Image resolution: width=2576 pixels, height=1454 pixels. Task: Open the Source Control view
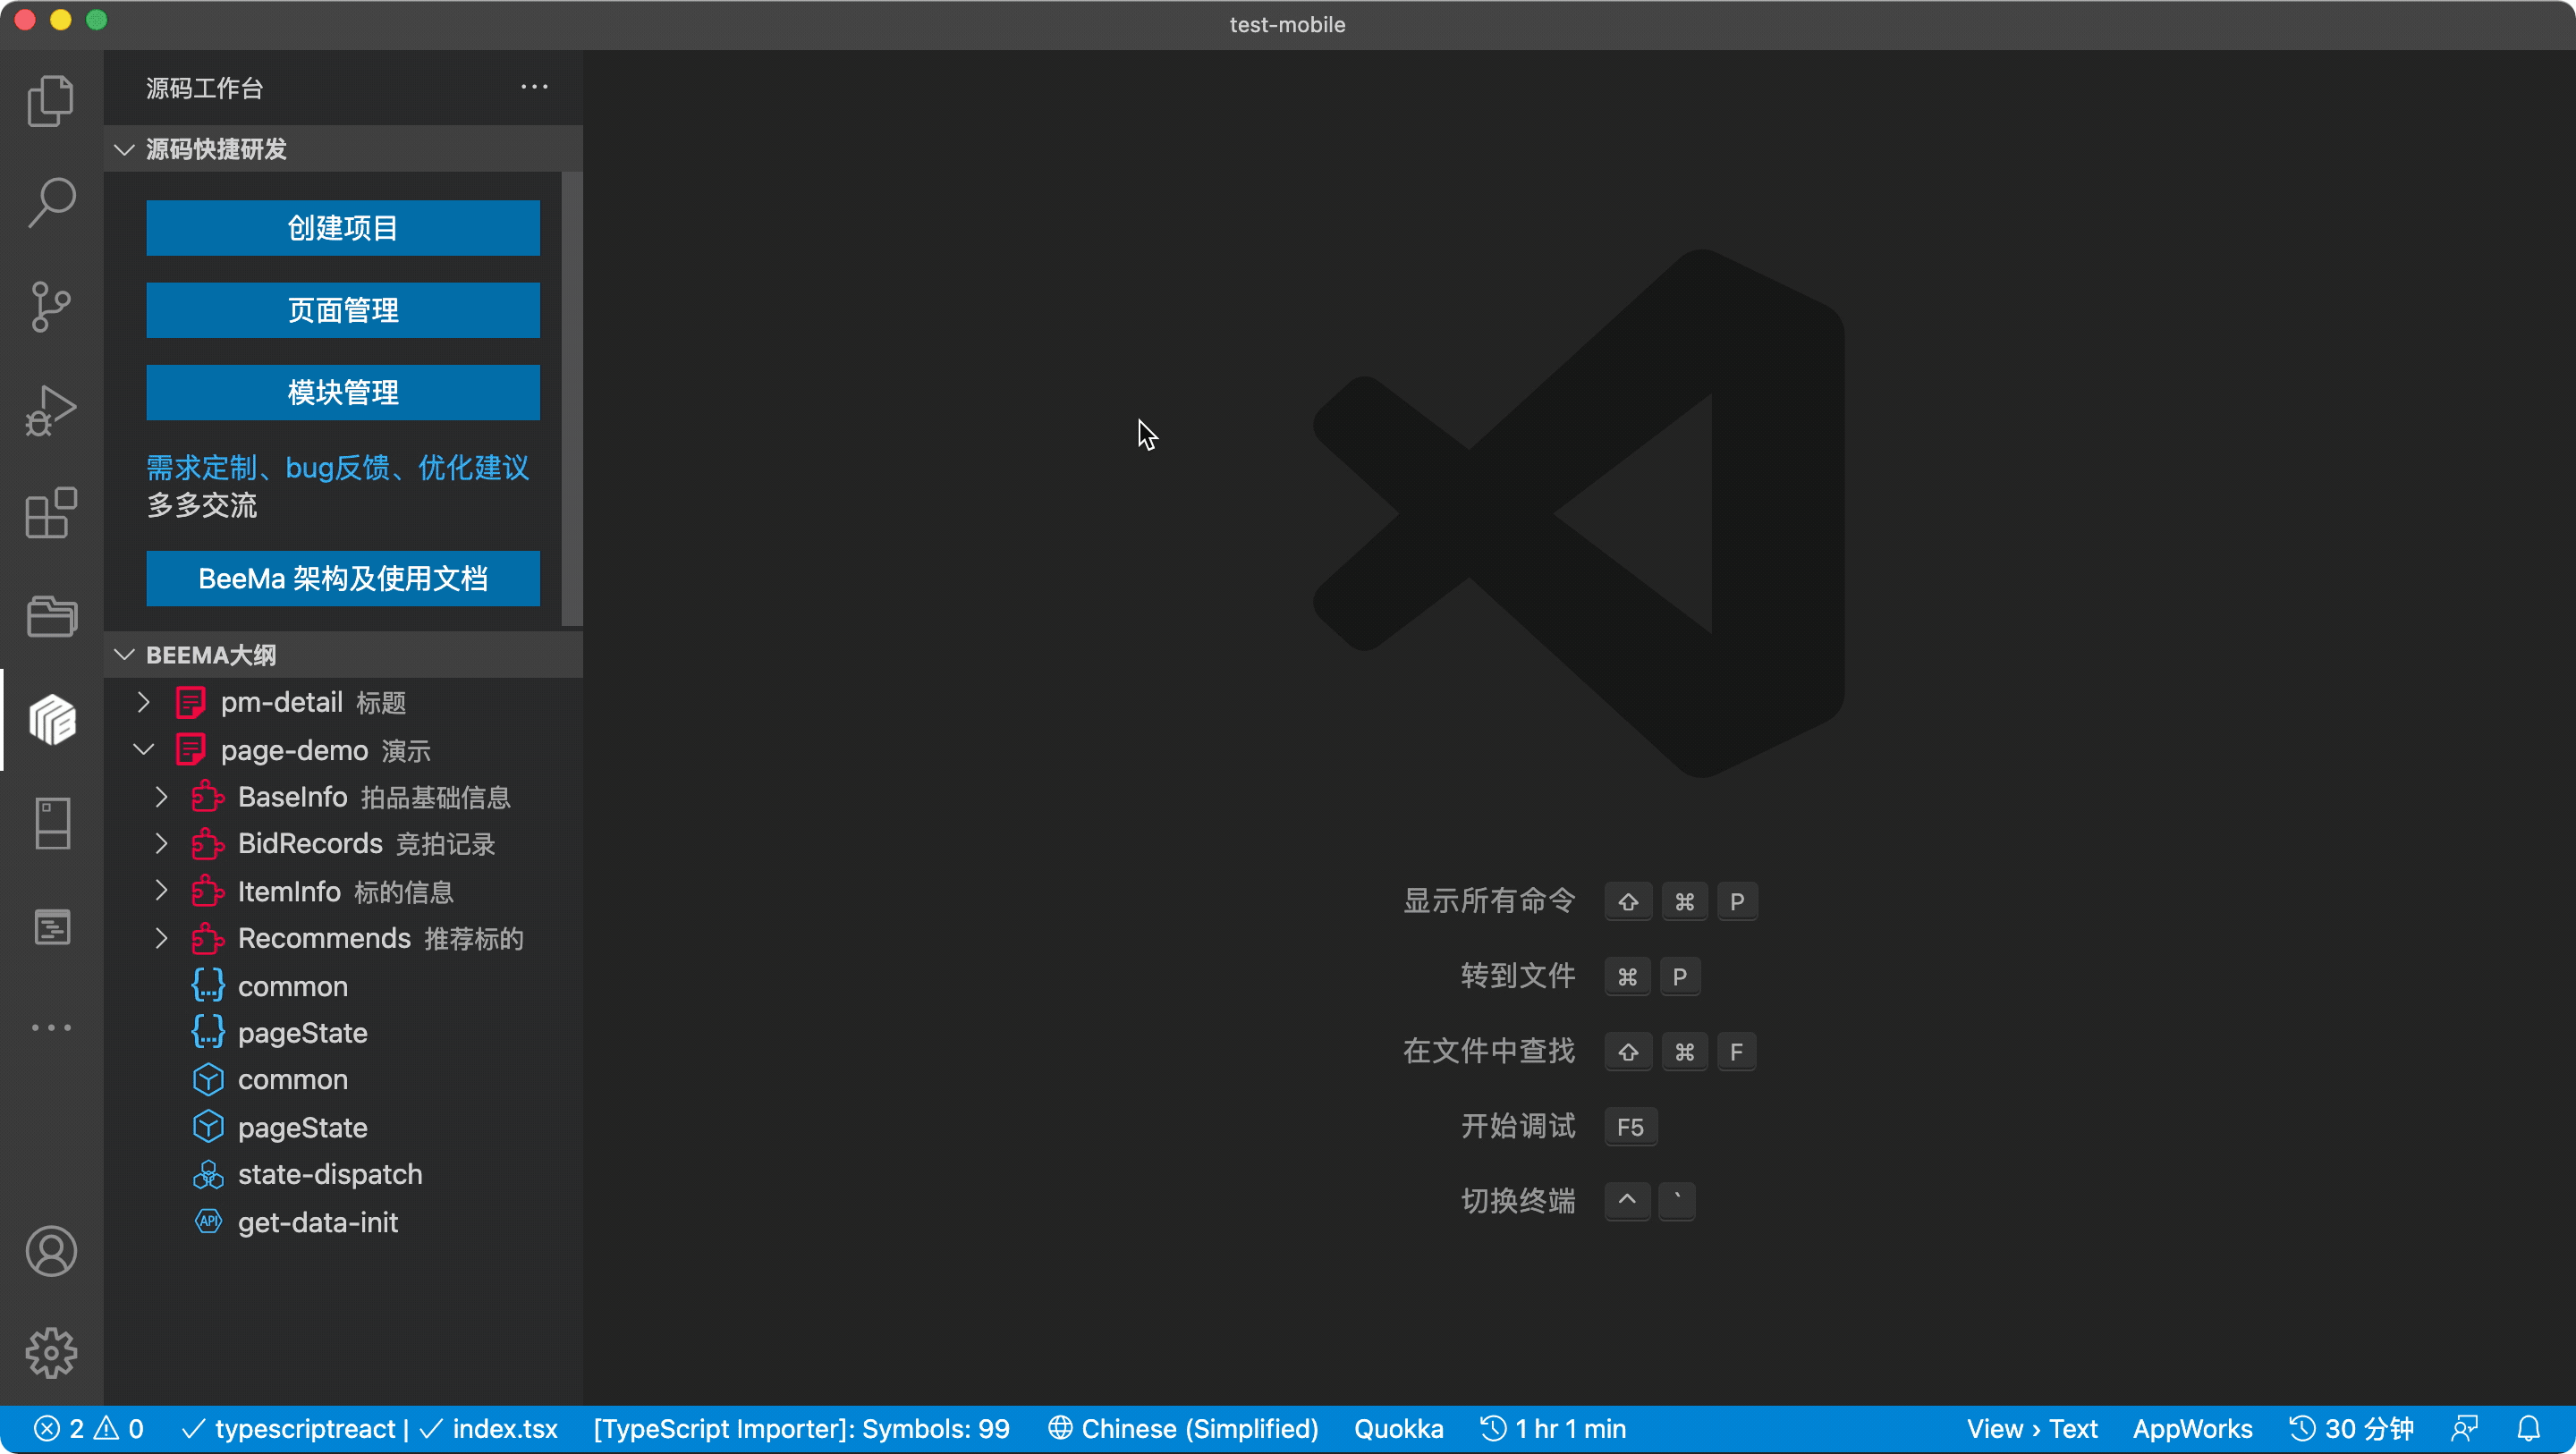51,306
